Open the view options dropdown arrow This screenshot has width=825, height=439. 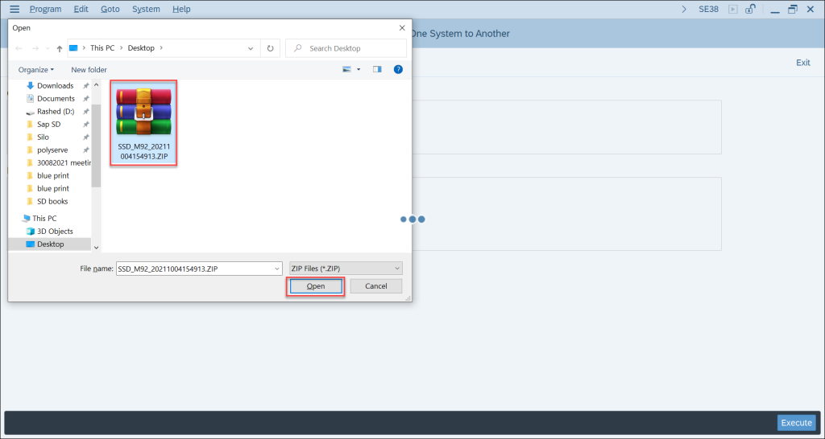click(x=359, y=69)
